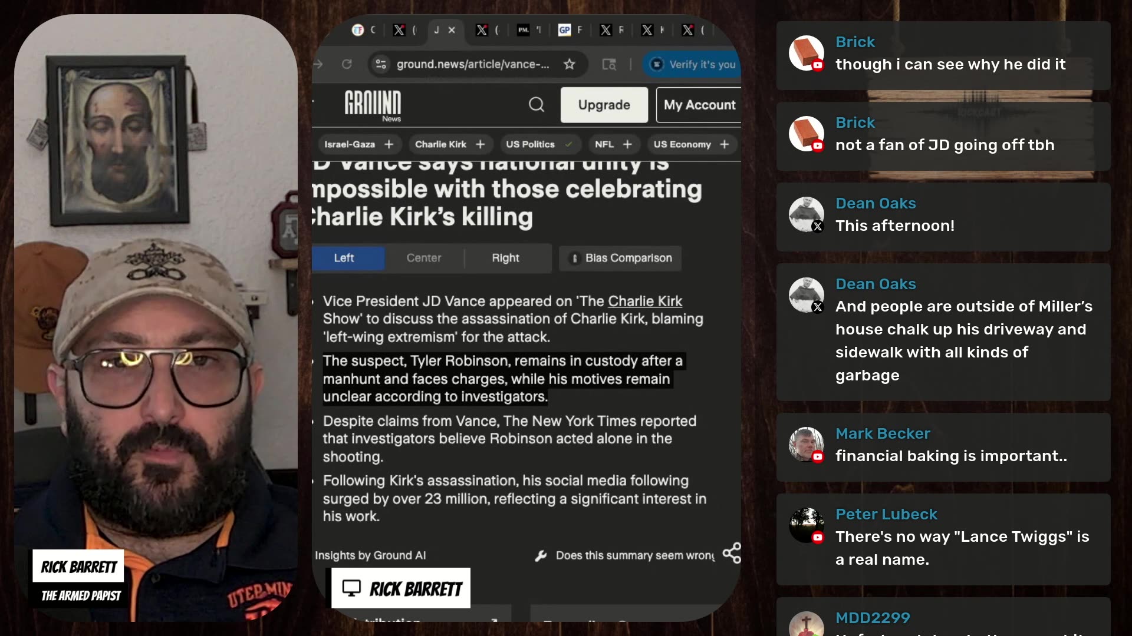1132x636 pixels.
Task: Open the Bias Comparison panel
Action: (620, 258)
